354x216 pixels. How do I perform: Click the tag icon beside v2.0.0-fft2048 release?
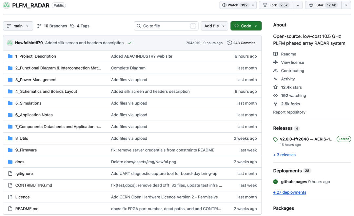click(275, 140)
